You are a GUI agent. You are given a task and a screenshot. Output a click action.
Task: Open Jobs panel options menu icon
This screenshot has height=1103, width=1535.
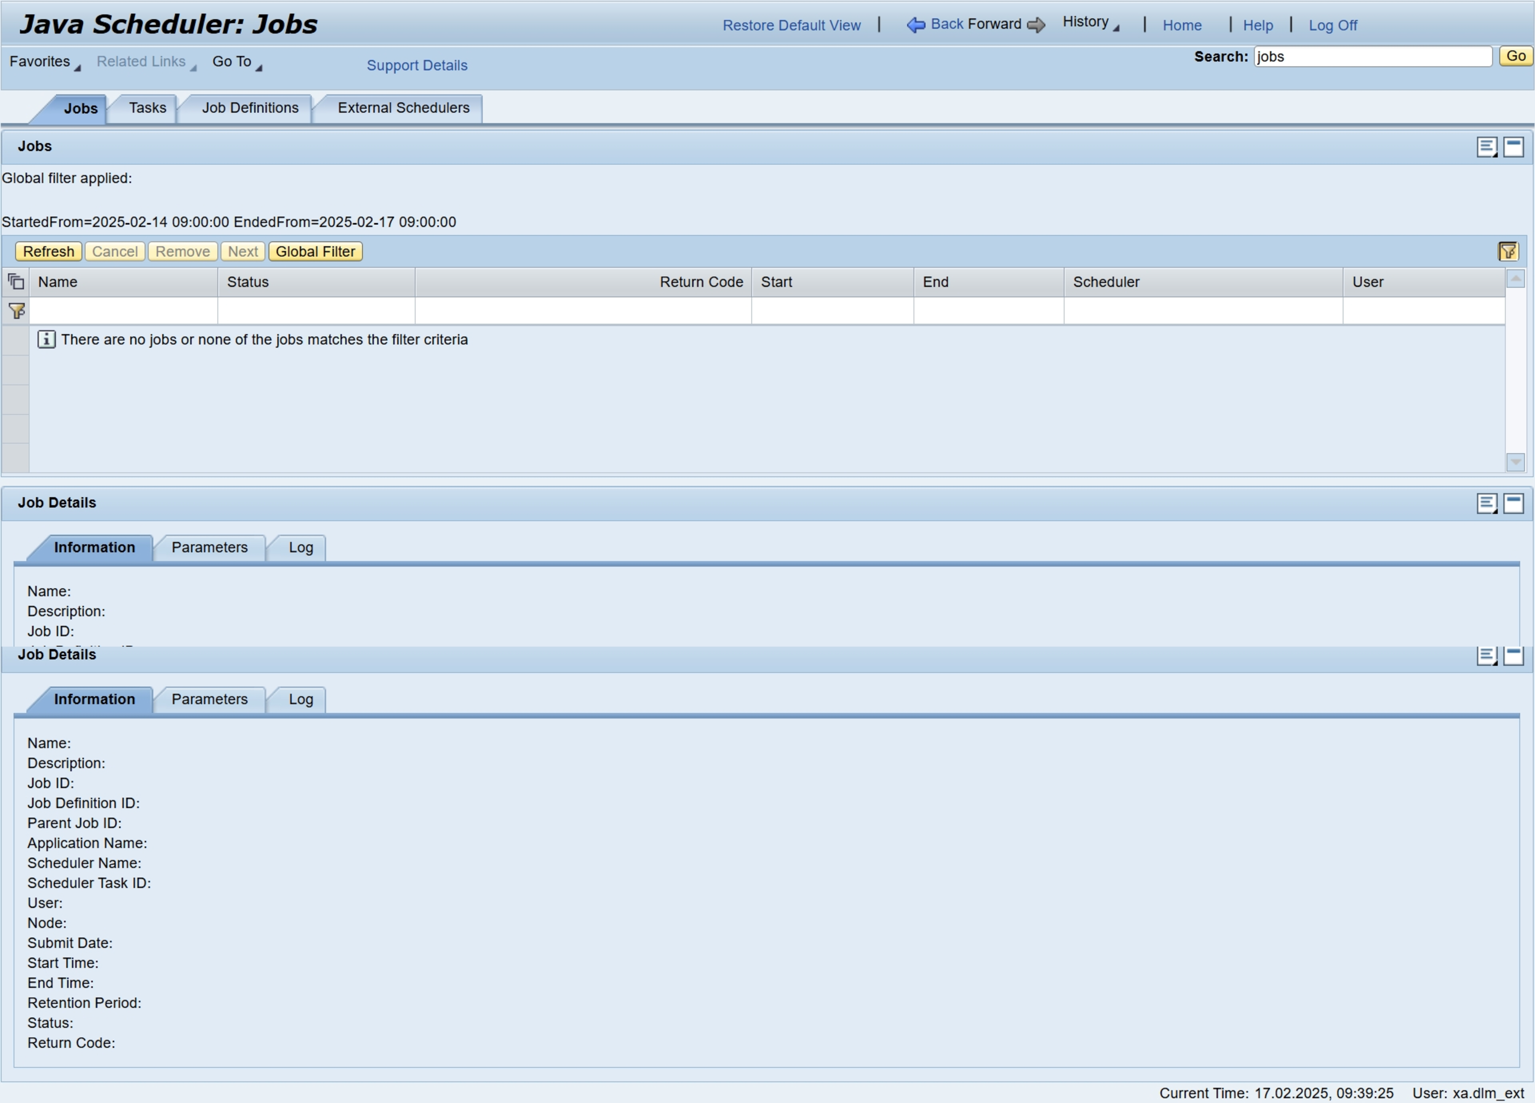coord(1487,147)
